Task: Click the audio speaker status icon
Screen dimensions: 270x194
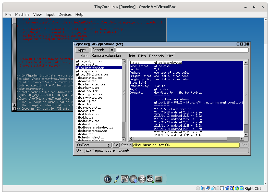Action: click(x=203, y=188)
